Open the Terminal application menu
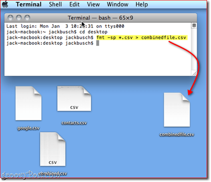Screen dimensions: 211x182 (x=28, y=4)
